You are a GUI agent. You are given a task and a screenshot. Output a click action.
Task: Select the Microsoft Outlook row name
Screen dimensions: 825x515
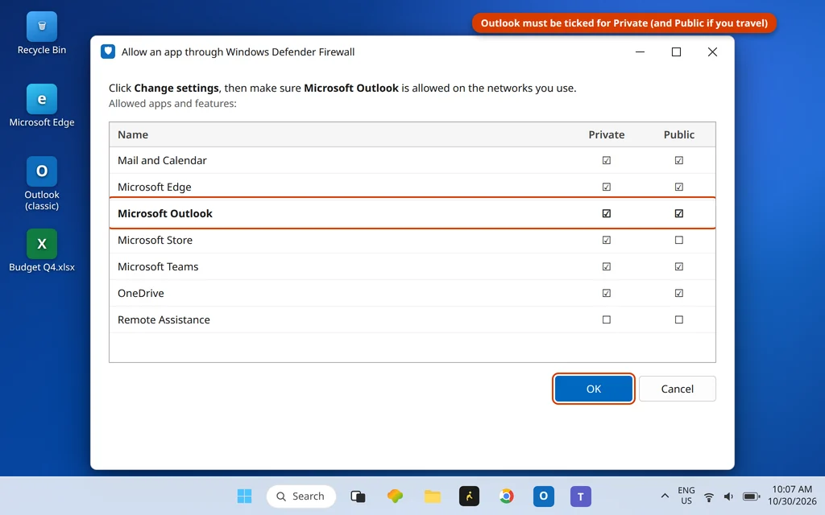164,213
